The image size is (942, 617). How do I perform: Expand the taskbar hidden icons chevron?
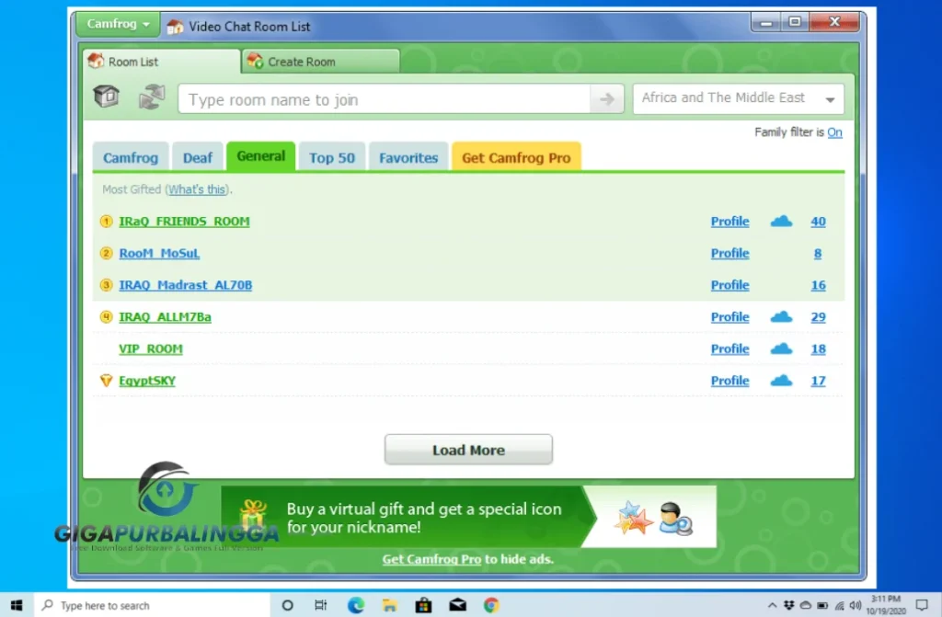tap(773, 605)
